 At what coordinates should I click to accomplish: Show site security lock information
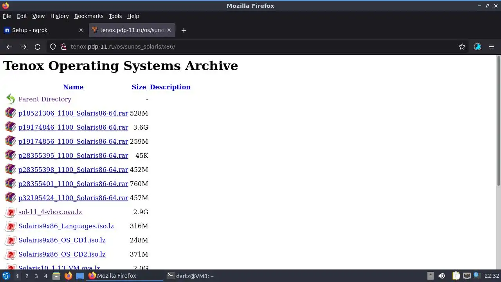pos(64,47)
